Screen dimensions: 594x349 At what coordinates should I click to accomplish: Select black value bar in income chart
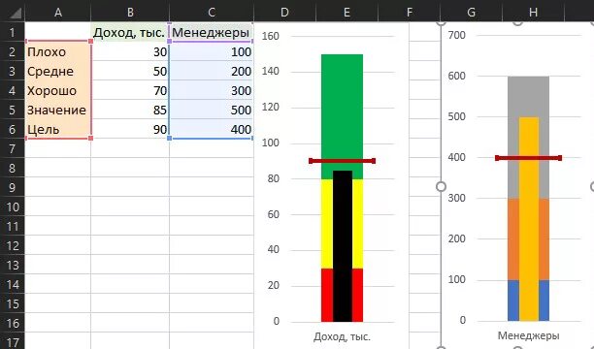(x=343, y=246)
